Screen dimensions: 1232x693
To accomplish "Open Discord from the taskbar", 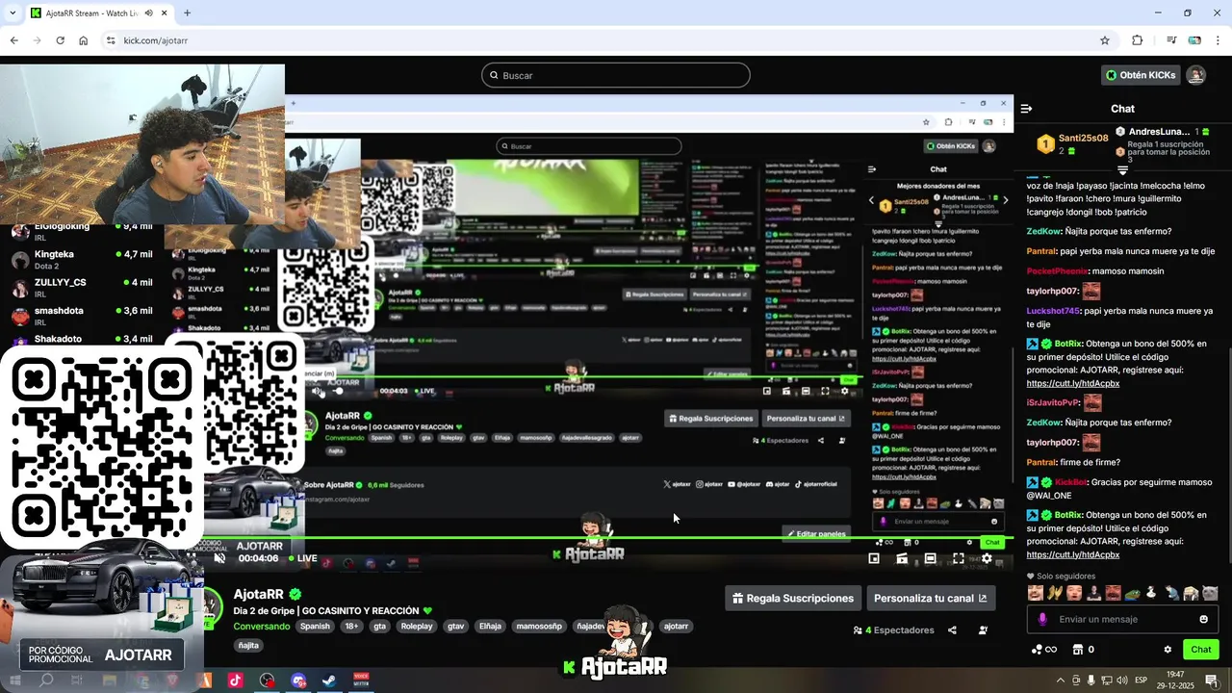I will (298, 680).
